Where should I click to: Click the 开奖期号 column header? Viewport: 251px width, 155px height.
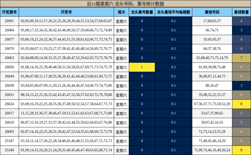click(10, 12)
